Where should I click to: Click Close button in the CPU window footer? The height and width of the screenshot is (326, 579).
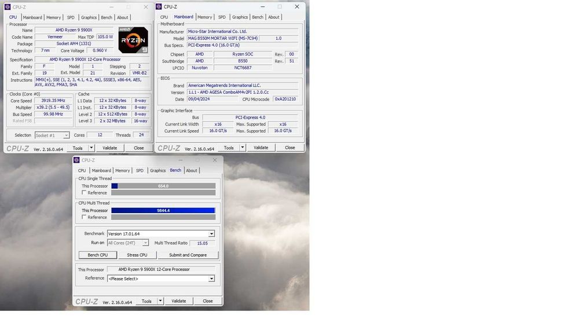[139, 148]
